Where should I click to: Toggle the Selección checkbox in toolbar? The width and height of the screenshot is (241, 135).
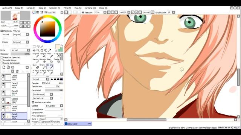click(x=83, y=12)
